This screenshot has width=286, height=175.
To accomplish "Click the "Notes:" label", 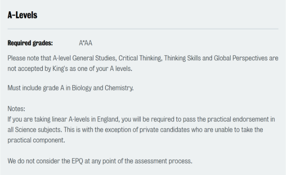I will tap(16, 109).
